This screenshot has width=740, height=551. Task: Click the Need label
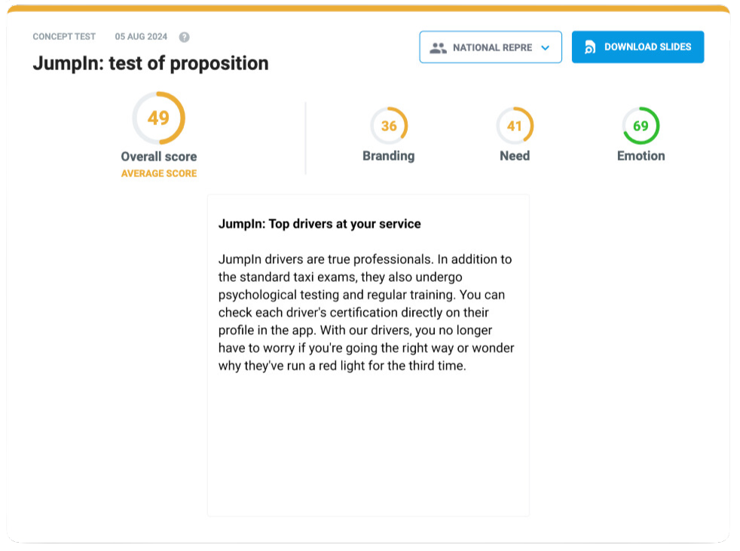515,156
